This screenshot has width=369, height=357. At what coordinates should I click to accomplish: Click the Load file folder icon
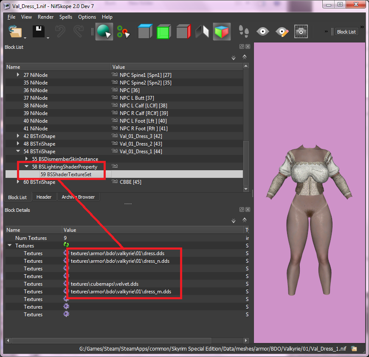(15, 31)
